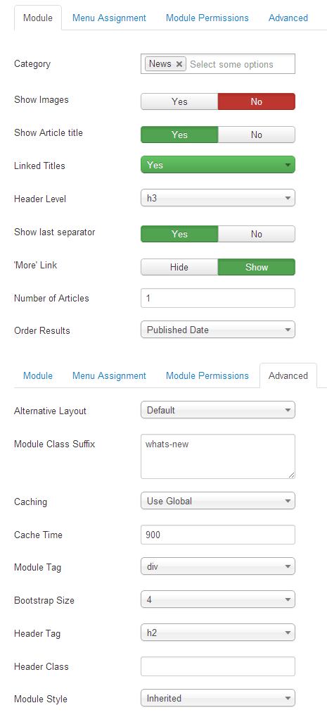Viewport: 327px width, 722px height.
Task: Open the Bootstrap Size dropdown
Action: click(218, 599)
